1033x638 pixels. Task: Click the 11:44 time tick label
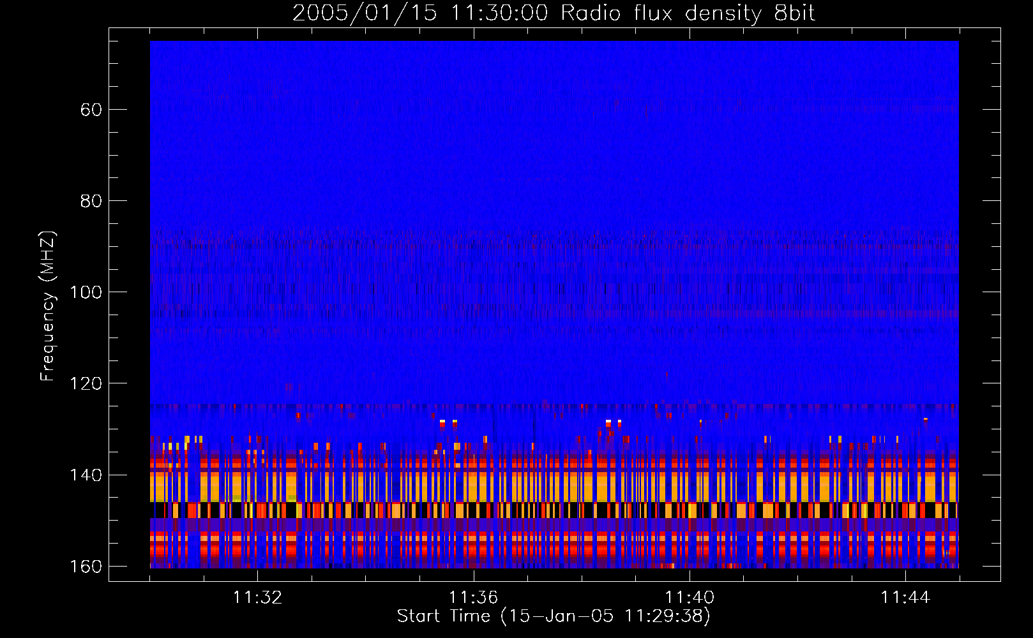905,597
